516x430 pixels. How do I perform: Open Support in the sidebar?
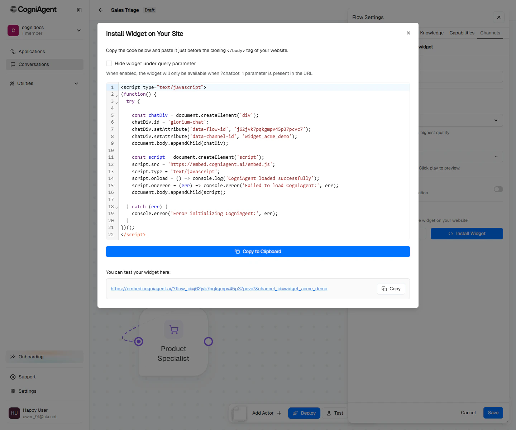(44, 377)
